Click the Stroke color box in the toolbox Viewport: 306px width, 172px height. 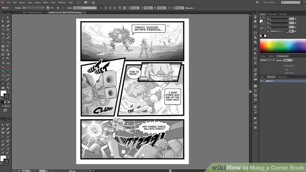click(6, 96)
